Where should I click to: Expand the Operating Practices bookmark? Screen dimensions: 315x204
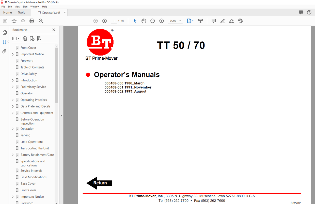pos(13,100)
